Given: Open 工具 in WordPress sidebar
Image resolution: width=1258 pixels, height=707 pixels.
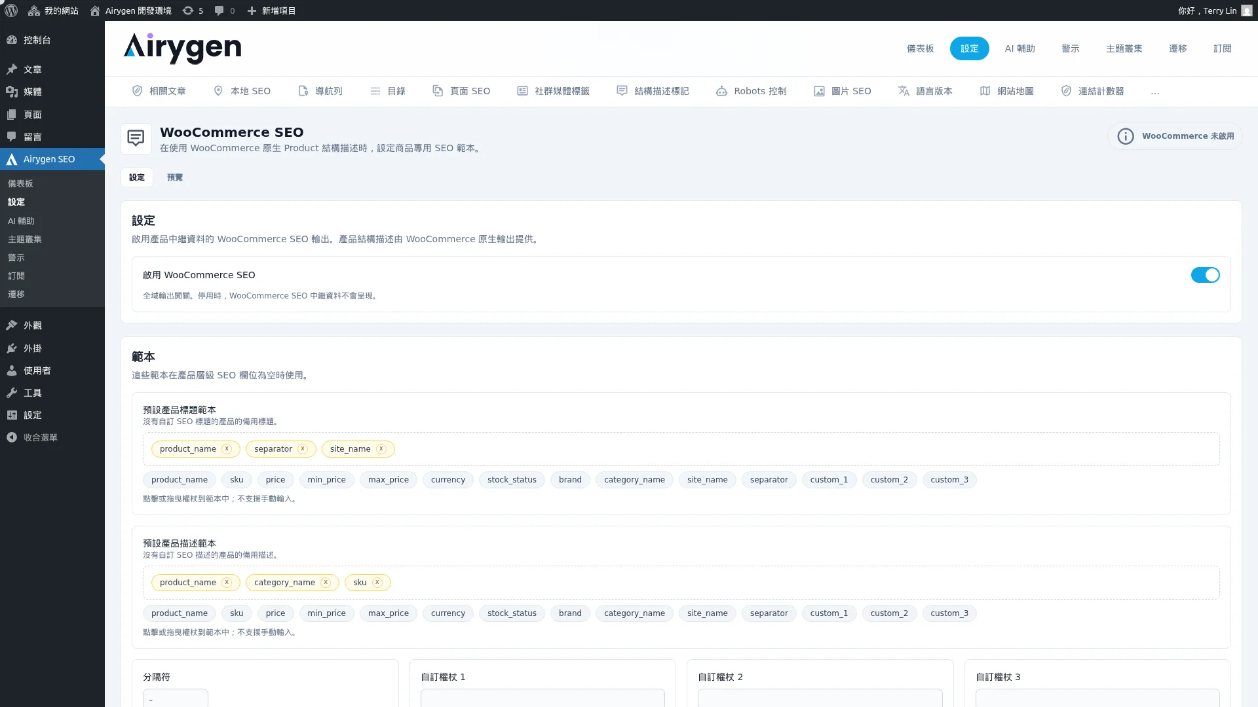Looking at the screenshot, I should tap(52, 393).
